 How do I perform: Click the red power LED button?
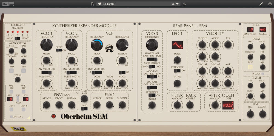(53, 116)
